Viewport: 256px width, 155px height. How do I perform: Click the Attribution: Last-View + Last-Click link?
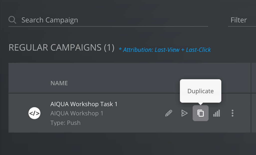[x=164, y=50]
